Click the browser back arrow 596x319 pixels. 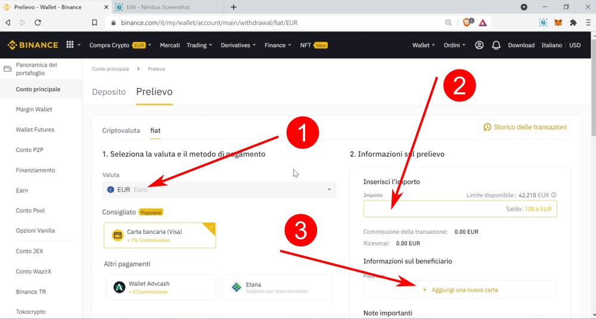(8, 23)
